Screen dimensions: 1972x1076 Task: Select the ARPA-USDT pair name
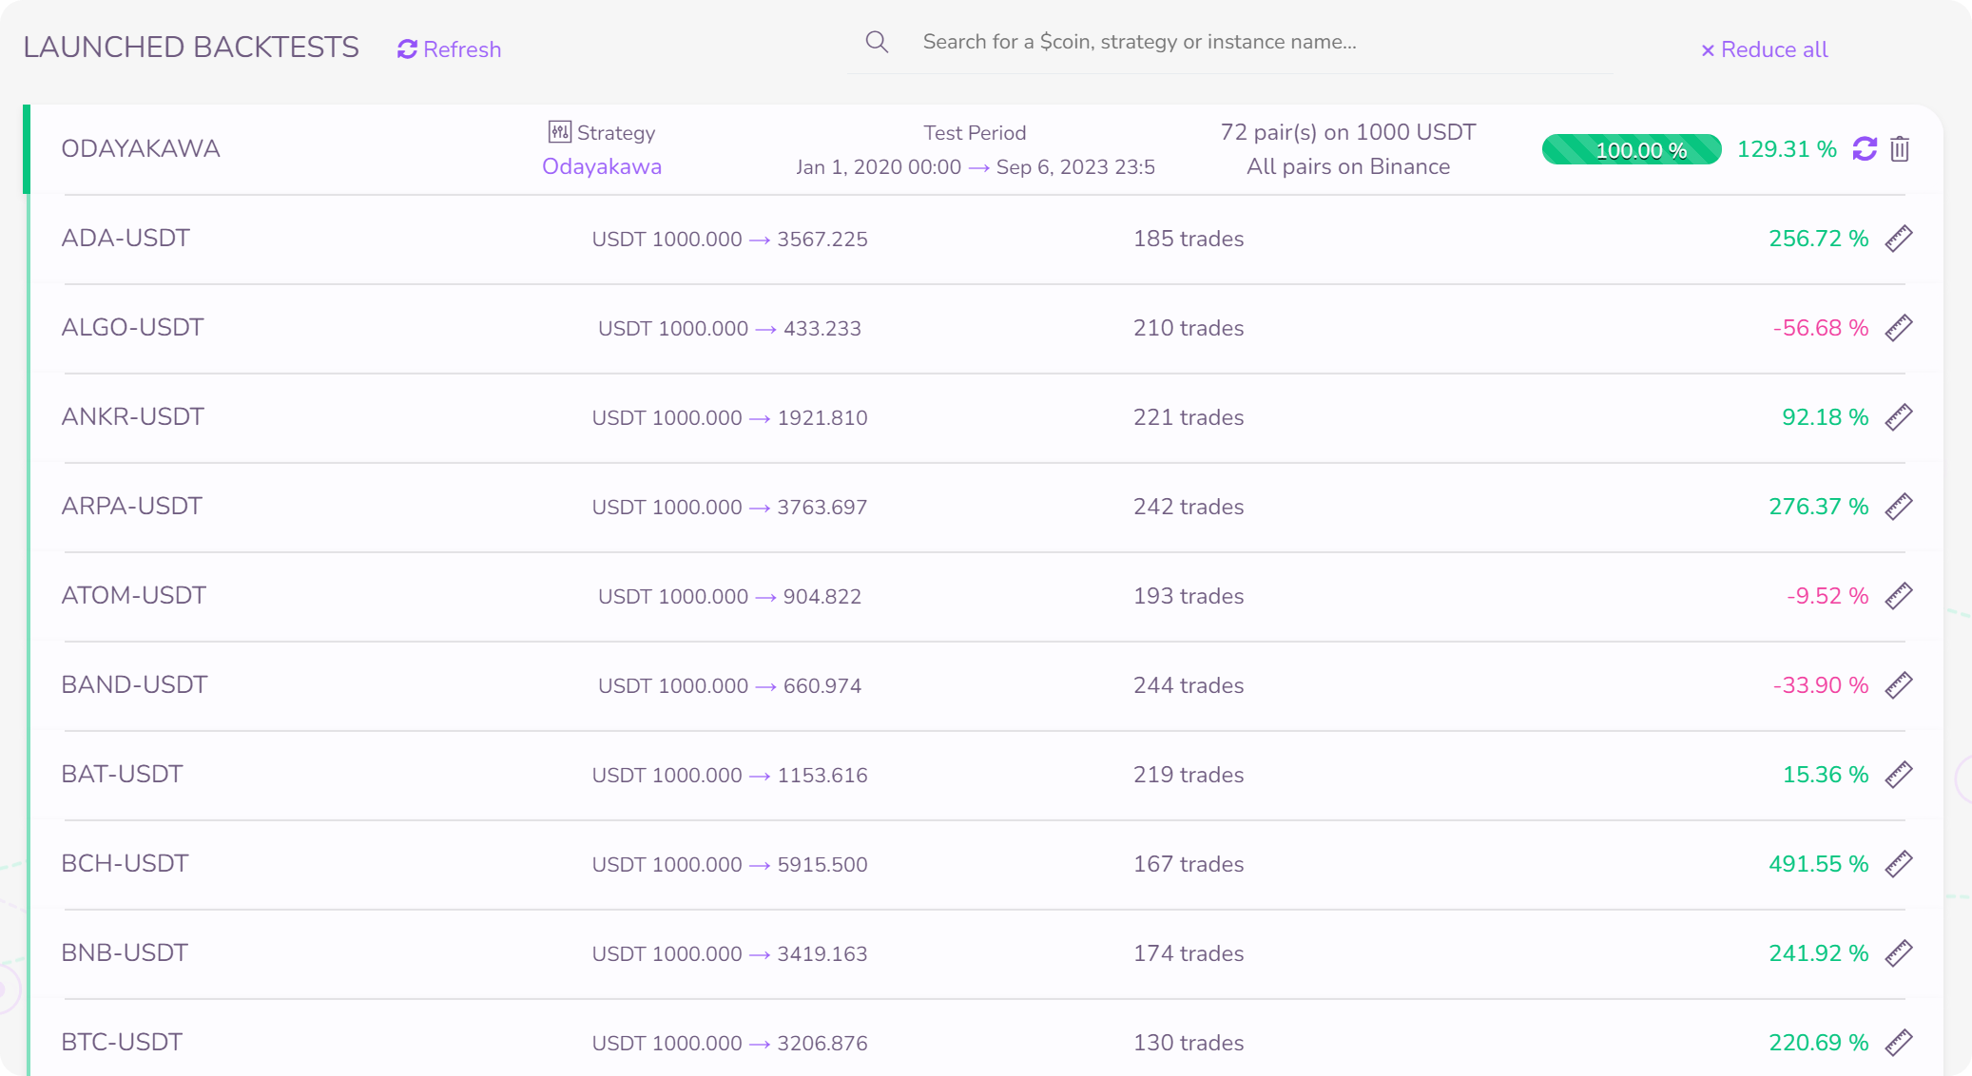click(131, 507)
